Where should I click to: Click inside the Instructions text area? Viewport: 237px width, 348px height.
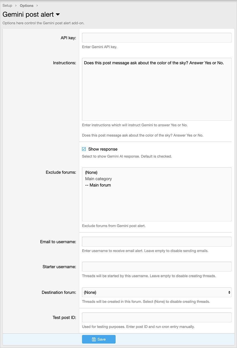coord(157,89)
